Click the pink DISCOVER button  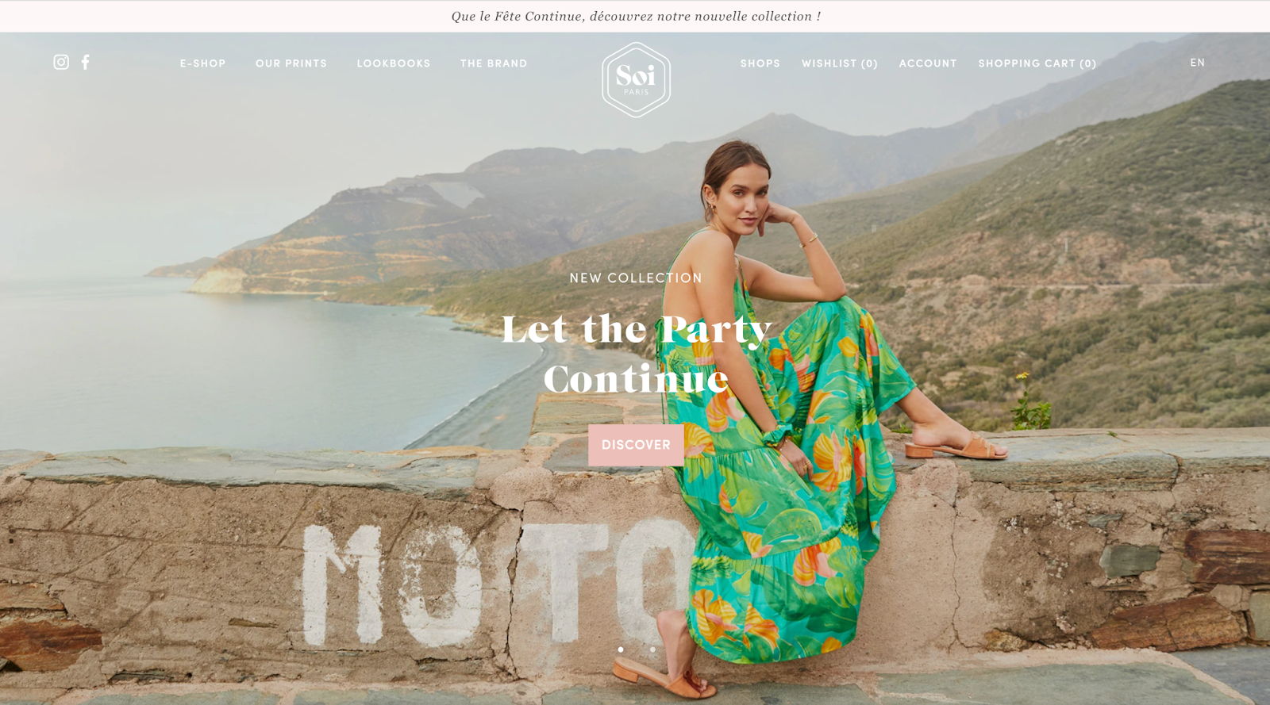pos(636,445)
